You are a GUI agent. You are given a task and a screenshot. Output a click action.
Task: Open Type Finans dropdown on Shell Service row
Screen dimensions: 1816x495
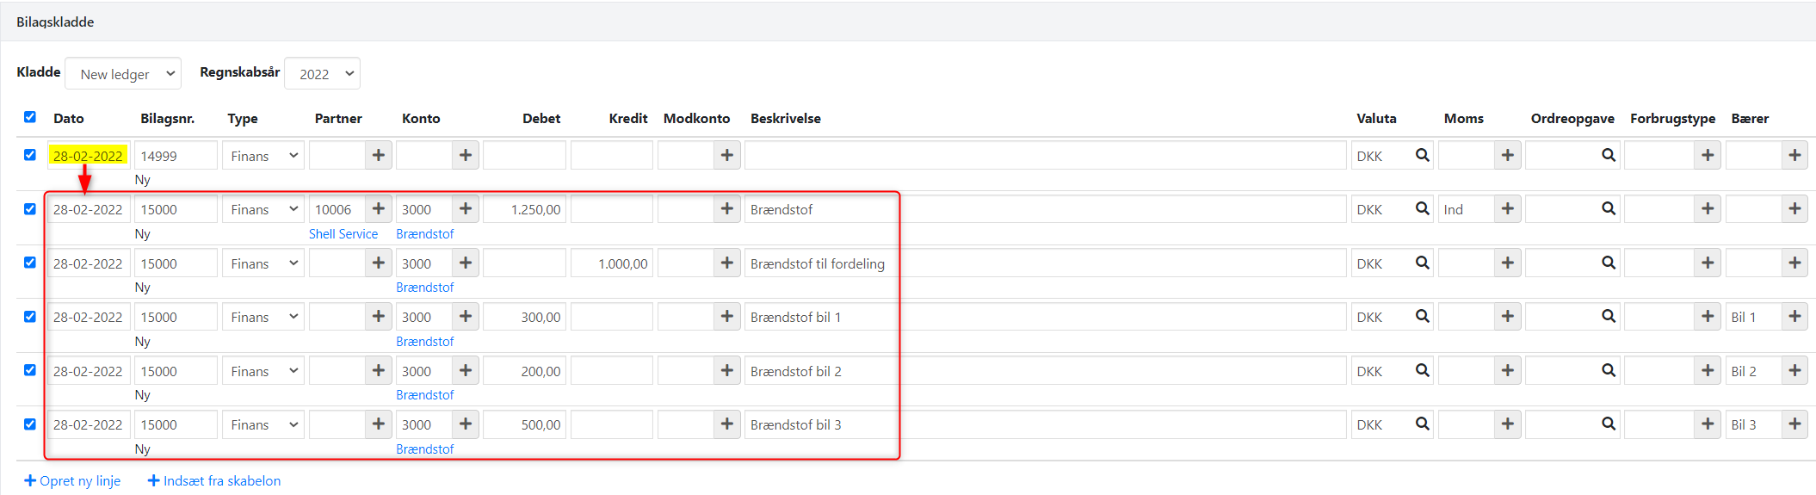coord(263,209)
